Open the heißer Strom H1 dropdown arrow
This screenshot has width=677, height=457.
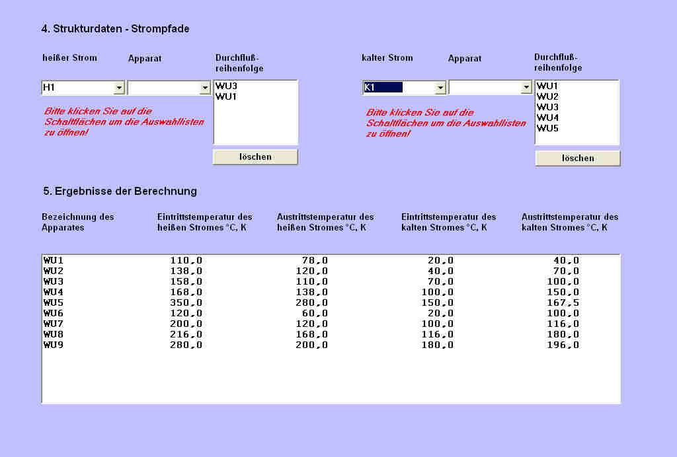tap(119, 88)
